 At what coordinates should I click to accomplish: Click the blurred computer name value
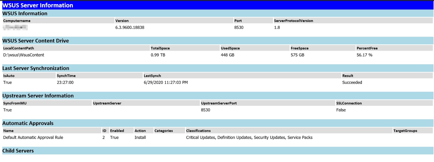(15, 27)
